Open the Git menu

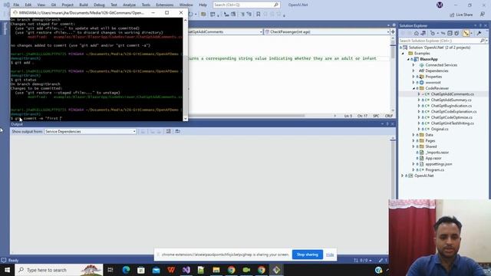click(54, 5)
